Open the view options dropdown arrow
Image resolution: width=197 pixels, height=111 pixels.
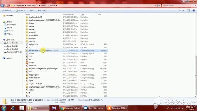183,10
